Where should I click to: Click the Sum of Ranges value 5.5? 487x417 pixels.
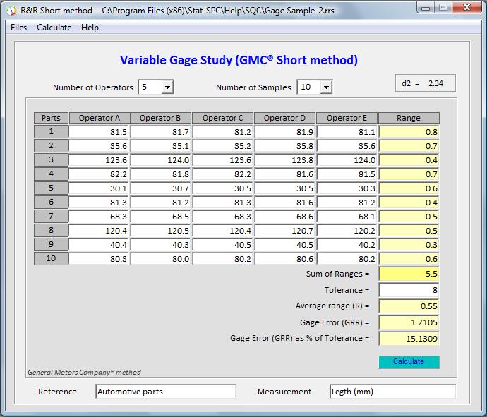[x=409, y=274]
